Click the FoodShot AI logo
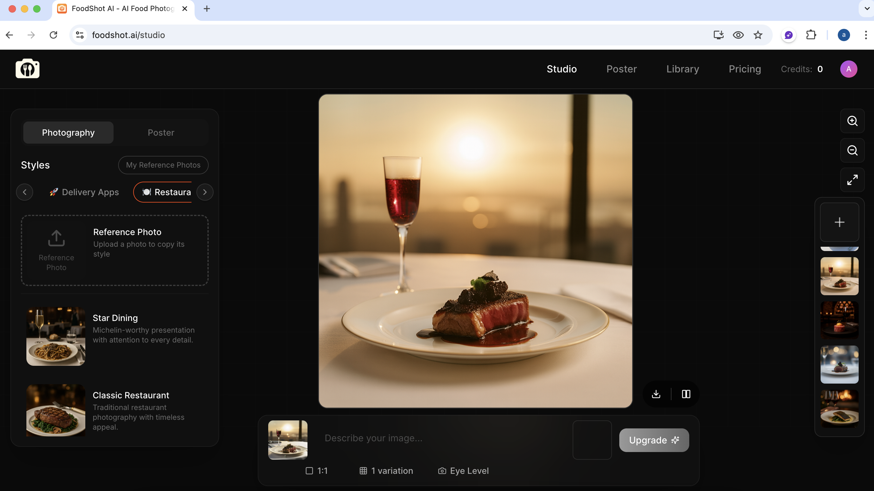The width and height of the screenshot is (874, 491). click(28, 68)
